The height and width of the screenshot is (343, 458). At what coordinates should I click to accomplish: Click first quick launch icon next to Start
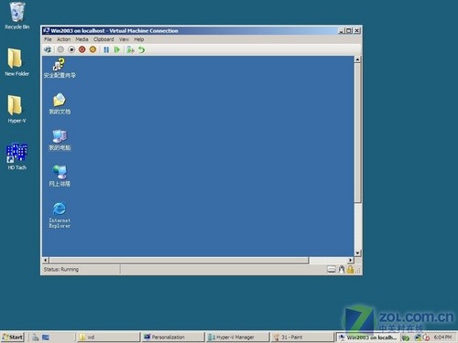(36, 338)
